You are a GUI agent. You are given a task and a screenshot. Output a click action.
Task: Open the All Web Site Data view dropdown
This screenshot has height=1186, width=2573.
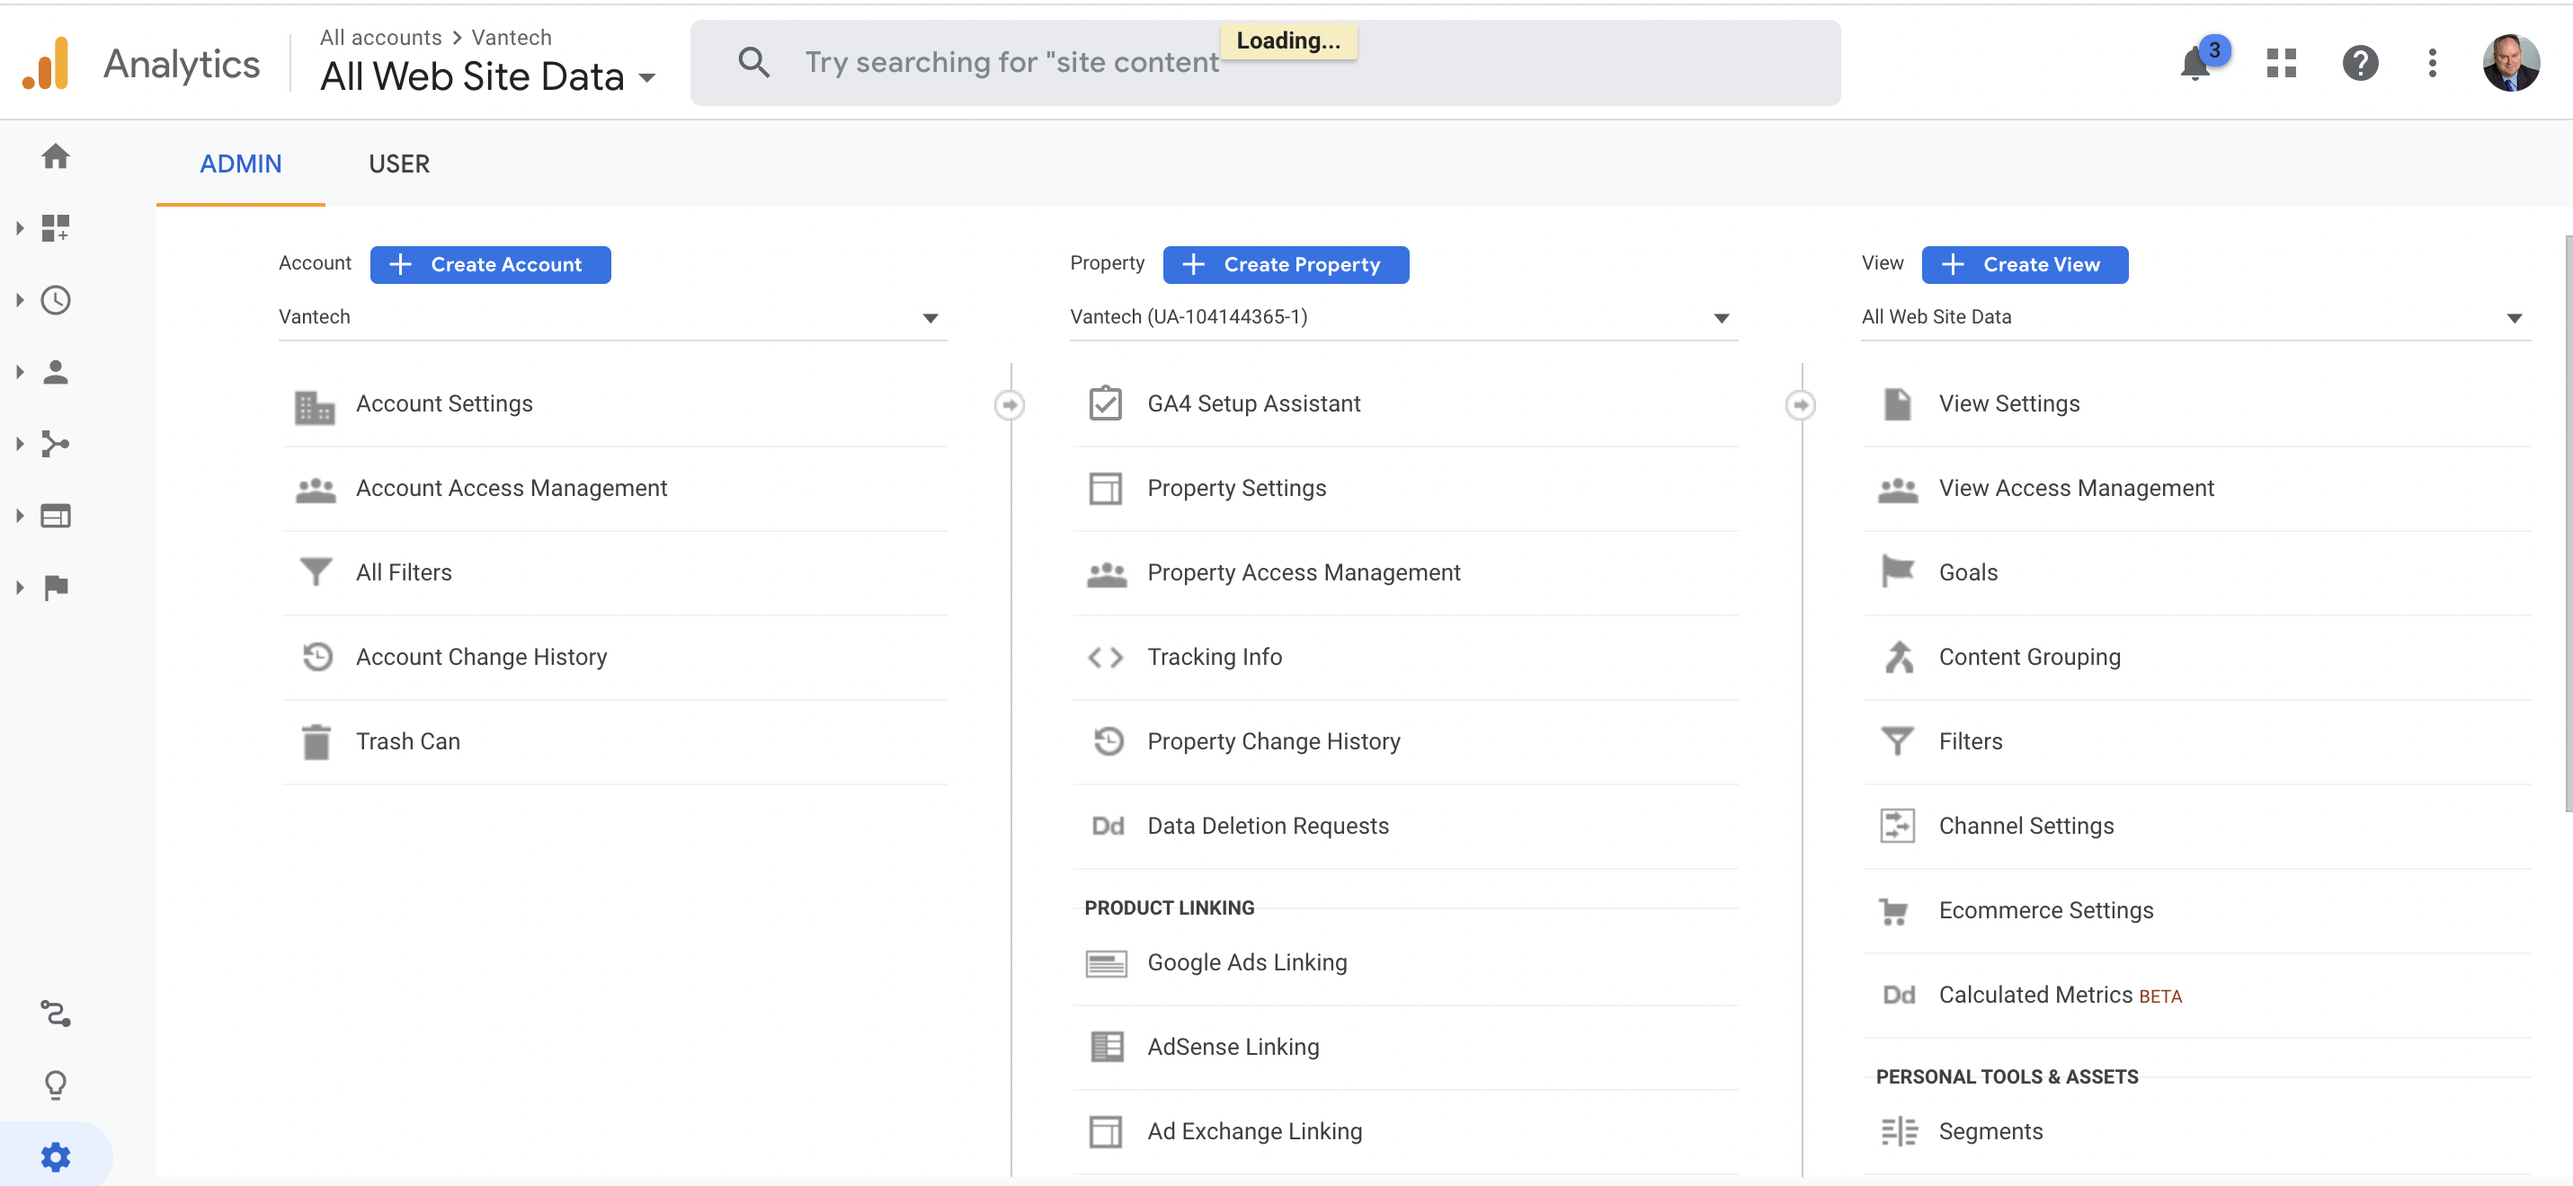pyautogui.click(x=2195, y=317)
